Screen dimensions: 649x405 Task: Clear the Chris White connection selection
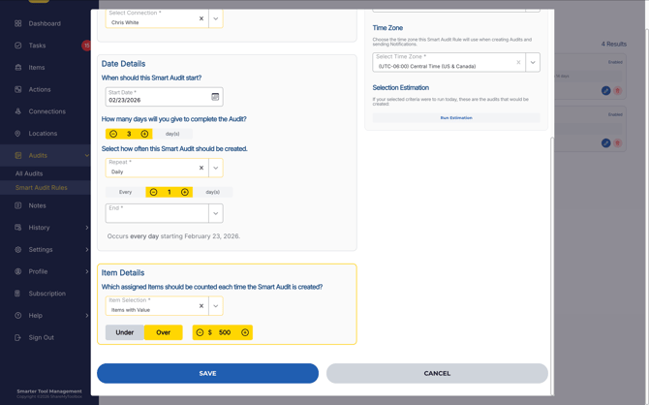pyautogui.click(x=201, y=18)
